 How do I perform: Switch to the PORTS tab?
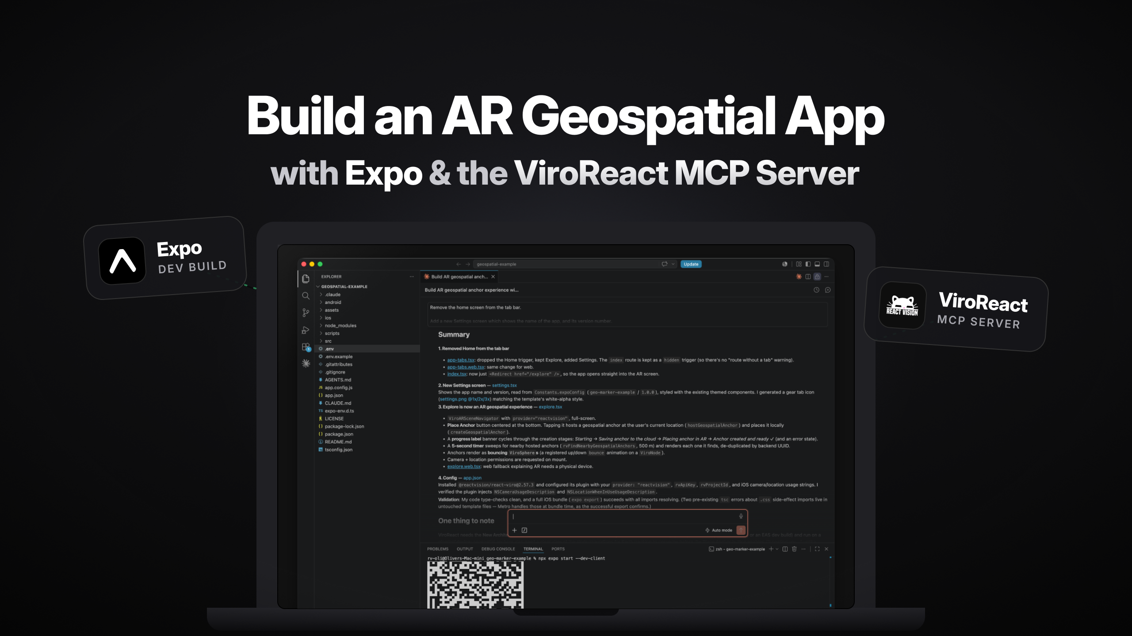click(x=558, y=549)
